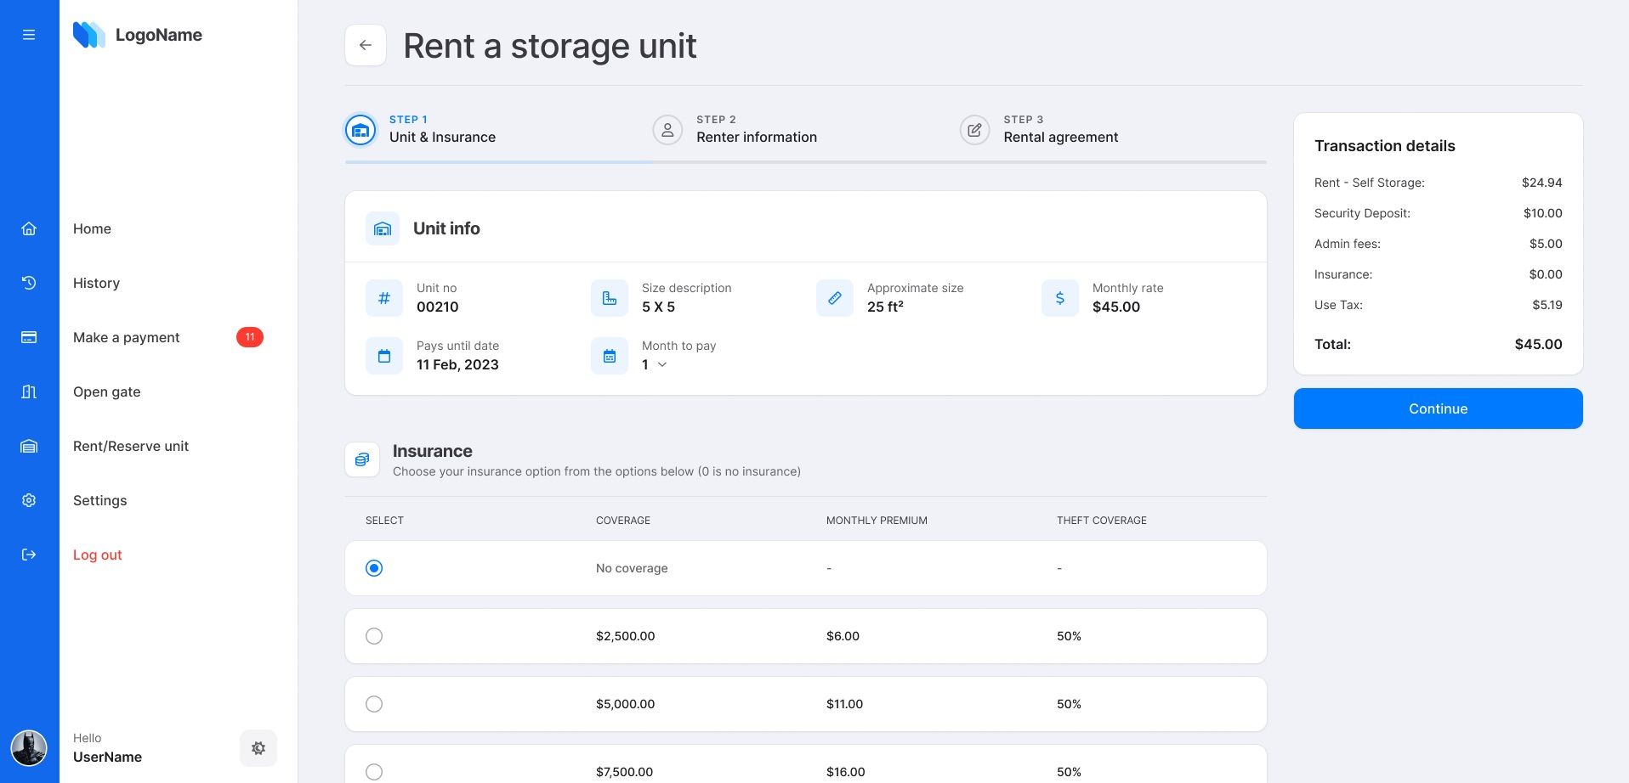Open the hamburger menu in sidebar
The image size is (1629, 783).
(29, 35)
